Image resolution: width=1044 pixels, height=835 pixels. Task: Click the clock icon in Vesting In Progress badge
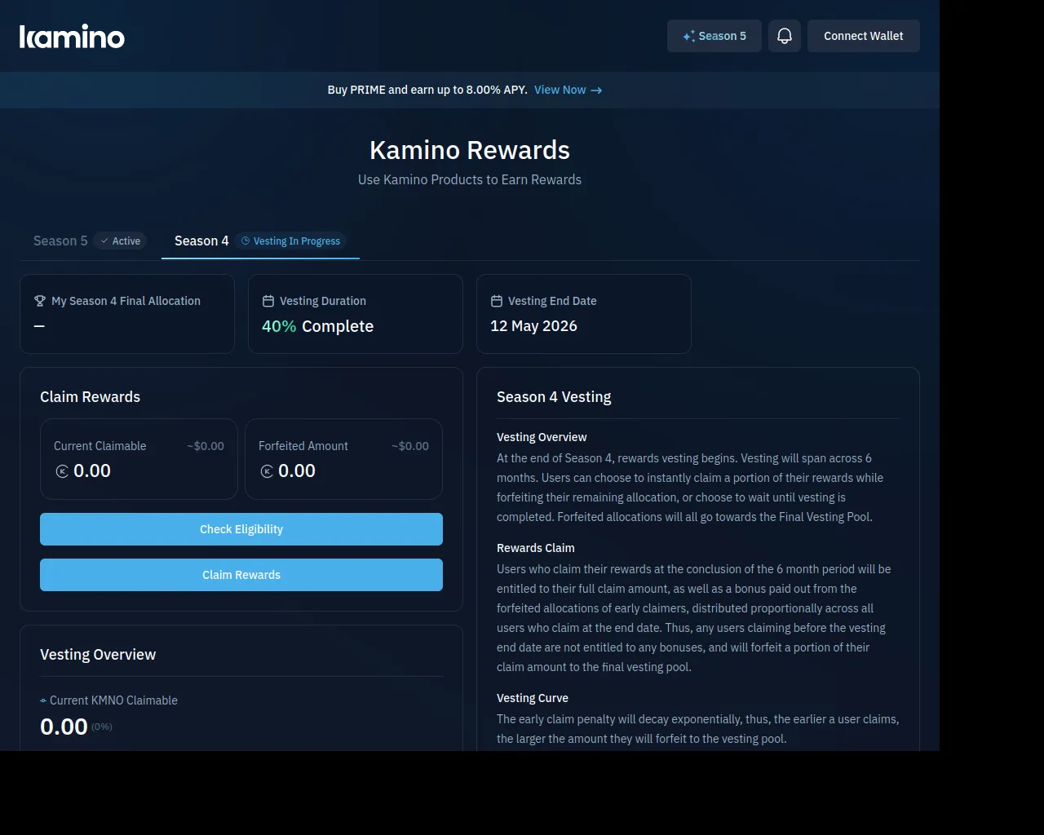(x=246, y=241)
